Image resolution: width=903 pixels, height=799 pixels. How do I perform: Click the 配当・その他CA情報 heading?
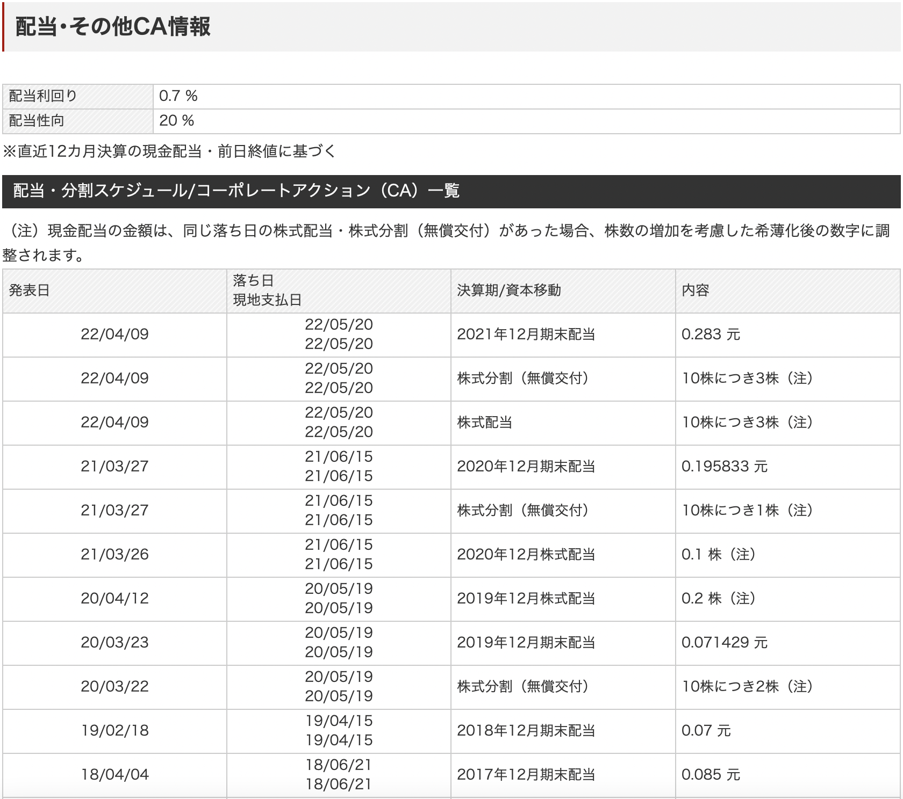coord(113,26)
